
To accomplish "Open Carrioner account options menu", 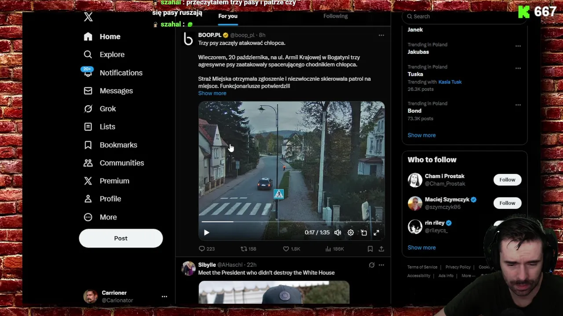I will pos(164,297).
